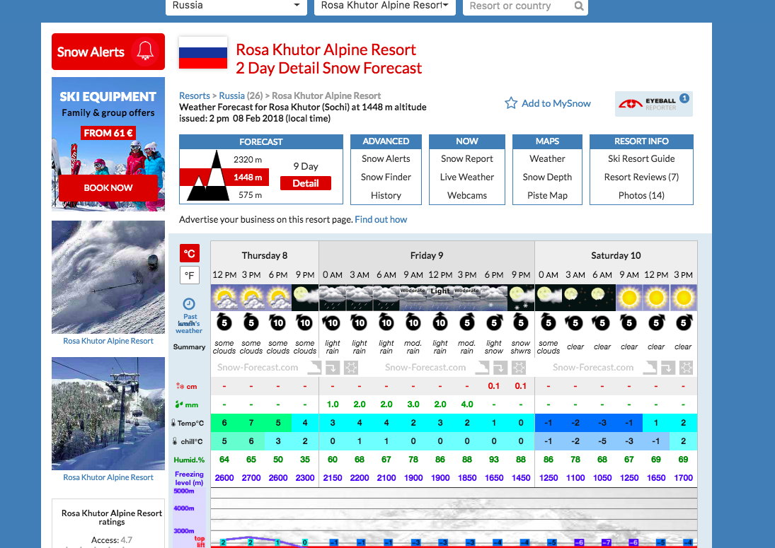The image size is (775, 548).
Task: Select the 2320 m elevation forecast
Action: (248, 160)
